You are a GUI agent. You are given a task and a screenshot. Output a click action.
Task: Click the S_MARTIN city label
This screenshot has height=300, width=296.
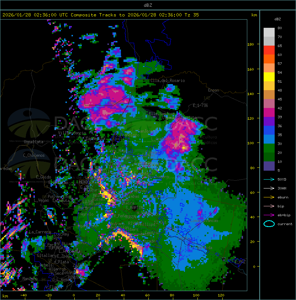pyautogui.click(x=134, y=208)
